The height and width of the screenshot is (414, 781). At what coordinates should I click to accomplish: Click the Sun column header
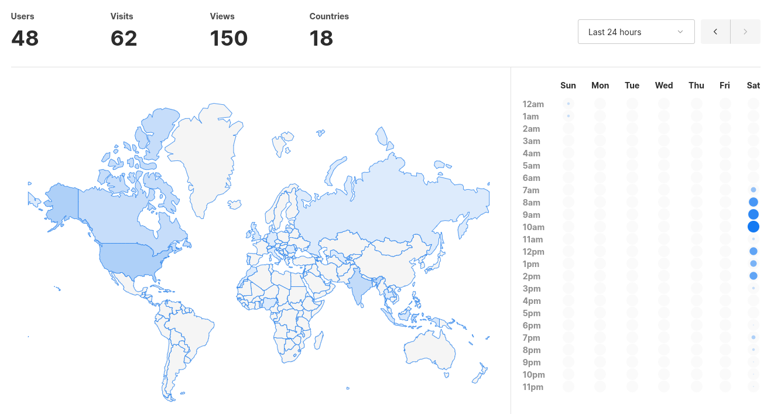[x=568, y=85]
